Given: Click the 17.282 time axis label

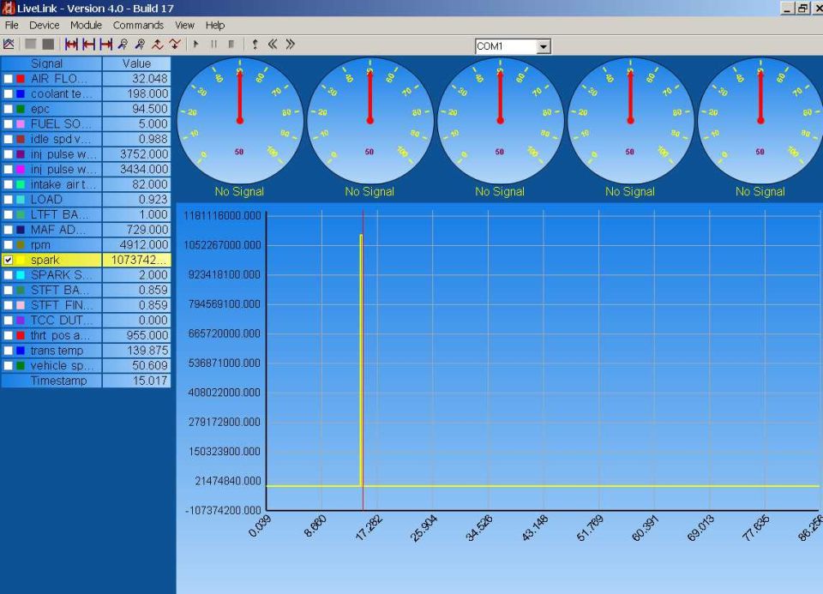Looking at the screenshot, I should pos(369,529).
